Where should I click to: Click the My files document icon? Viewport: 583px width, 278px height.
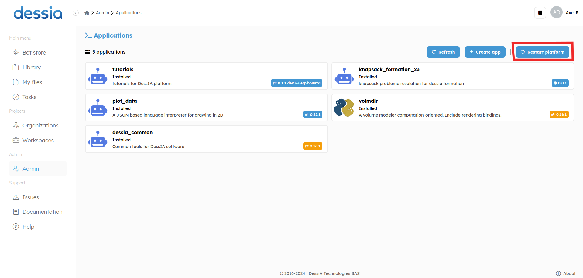16,82
